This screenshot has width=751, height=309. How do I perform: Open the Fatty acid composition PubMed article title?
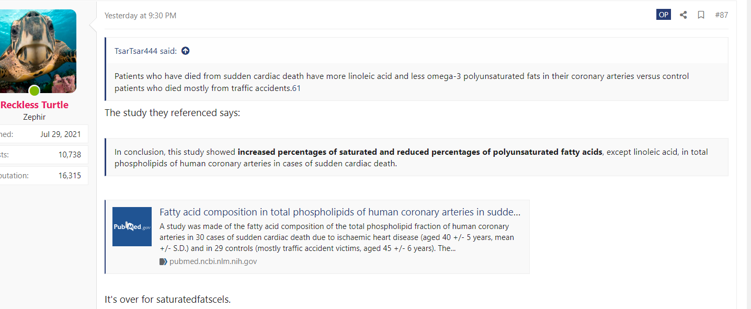[340, 212]
